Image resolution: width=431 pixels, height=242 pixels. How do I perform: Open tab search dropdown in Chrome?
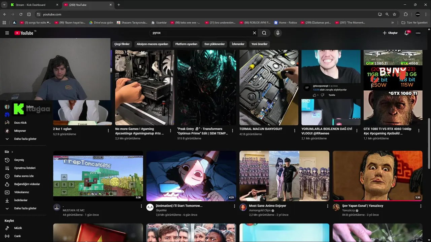pyautogui.click(x=4, y=5)
